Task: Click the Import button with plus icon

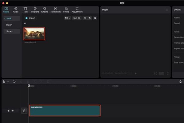Action: tap(30, 18)
